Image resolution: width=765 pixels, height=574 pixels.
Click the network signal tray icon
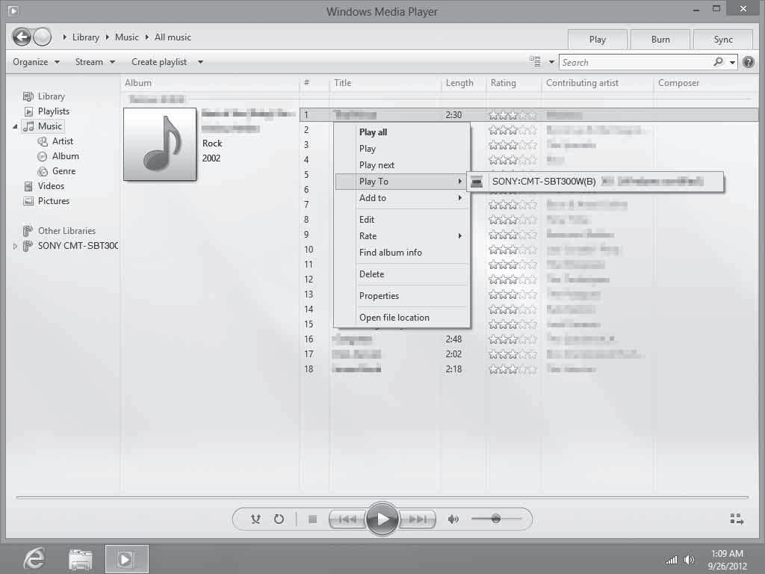click(x=672, y=560)
